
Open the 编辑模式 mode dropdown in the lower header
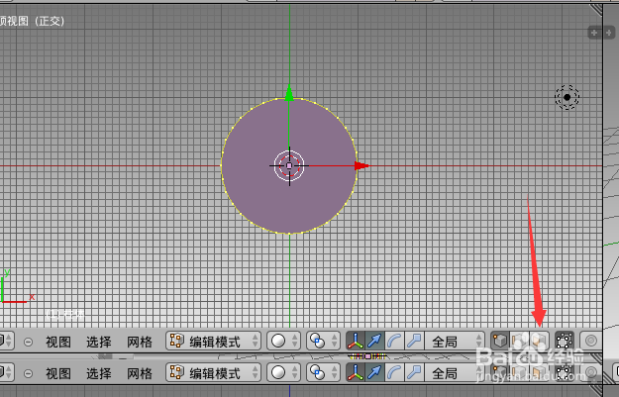[213, 372]
